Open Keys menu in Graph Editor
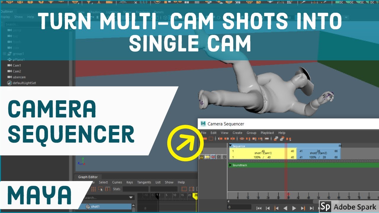This screenshot has width=379, height=213. point(130,182)
